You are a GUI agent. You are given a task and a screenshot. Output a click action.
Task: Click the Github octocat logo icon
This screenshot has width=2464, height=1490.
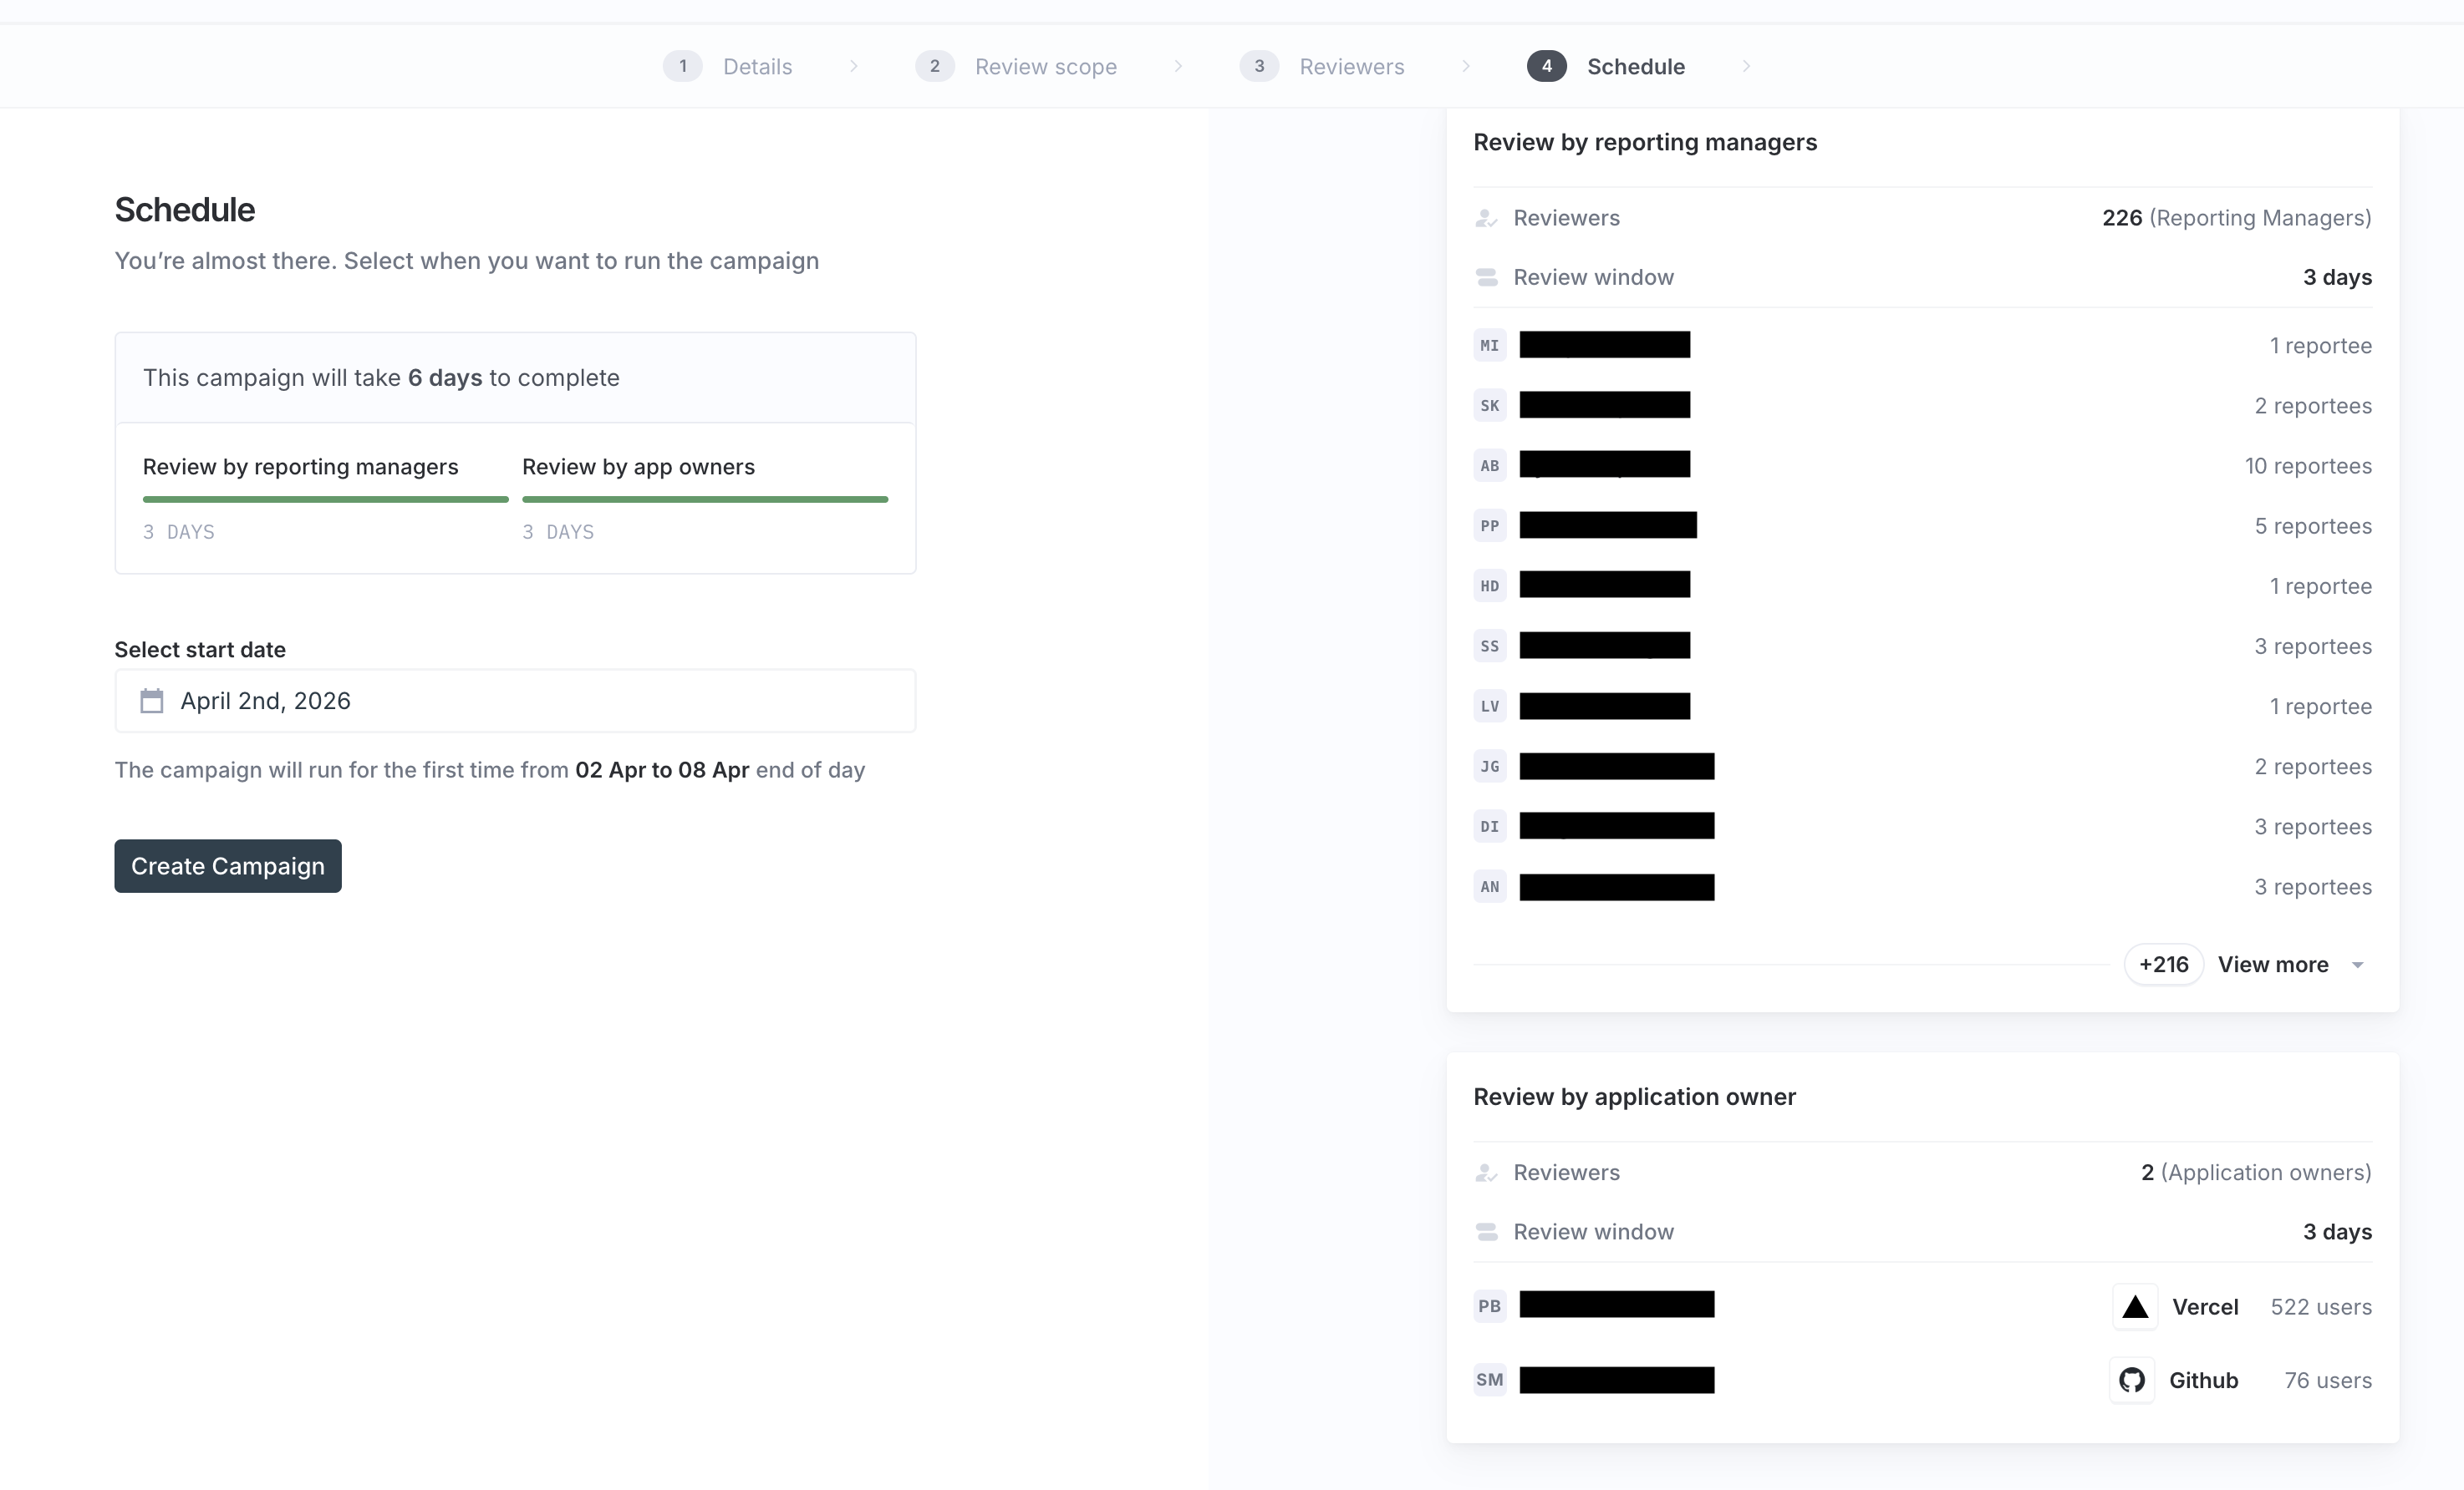(x=2132, y=1380)
